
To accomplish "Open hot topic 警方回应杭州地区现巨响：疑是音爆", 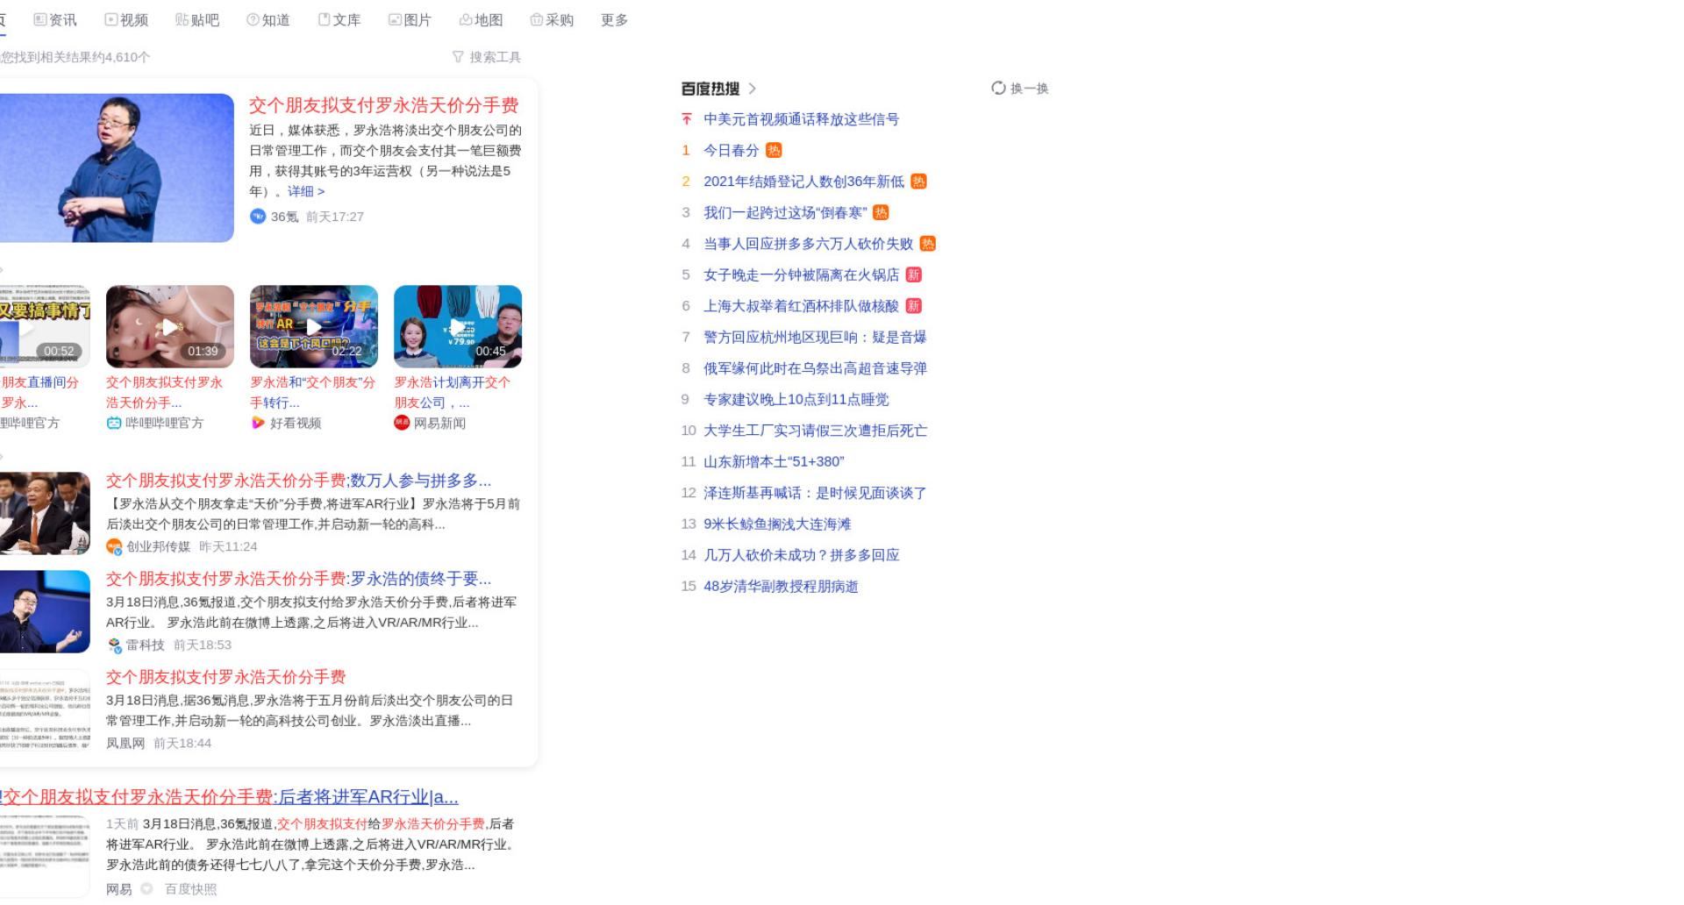I will coord(815,337).
